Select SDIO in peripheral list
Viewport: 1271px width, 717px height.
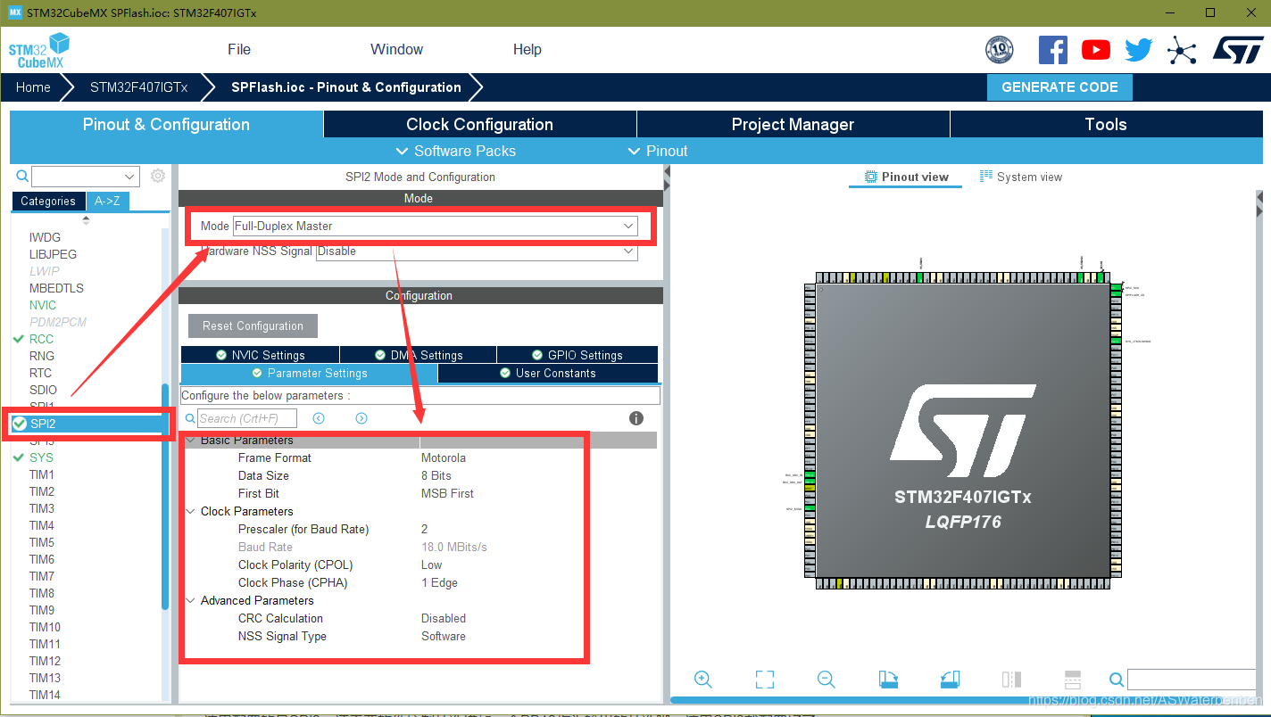tap(43, 390)
